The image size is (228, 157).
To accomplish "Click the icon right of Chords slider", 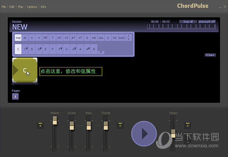I will point(120,126).
